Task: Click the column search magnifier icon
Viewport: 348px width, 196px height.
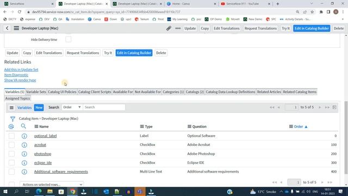Action: [x=23, y=126]
